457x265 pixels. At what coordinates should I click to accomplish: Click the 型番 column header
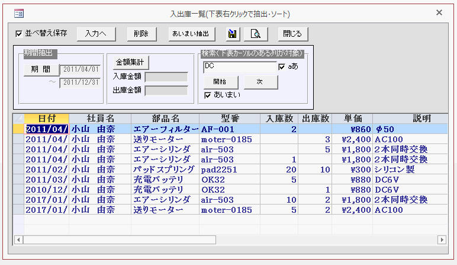pos(230,119)
